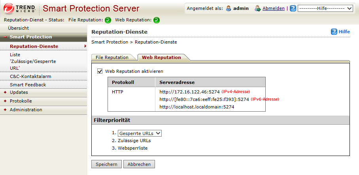
Task: Open the Gesperrte URLs priority dropdown
Action: [140, 133]
